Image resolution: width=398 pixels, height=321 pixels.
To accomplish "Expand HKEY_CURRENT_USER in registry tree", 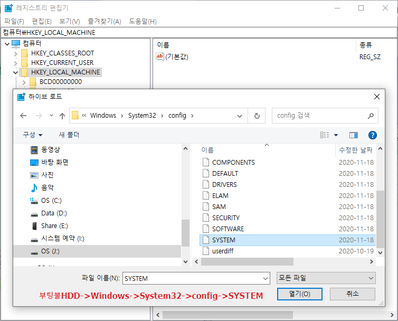I will 15,63.
